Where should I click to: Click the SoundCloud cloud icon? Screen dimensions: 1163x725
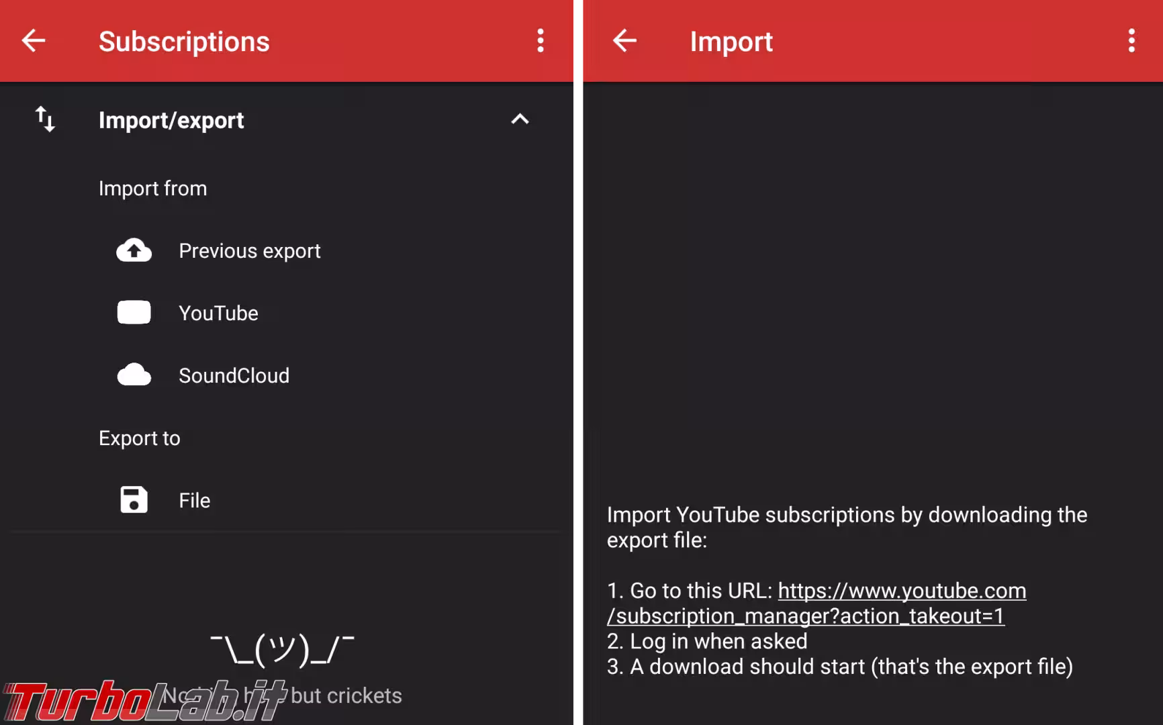[134, 375]
